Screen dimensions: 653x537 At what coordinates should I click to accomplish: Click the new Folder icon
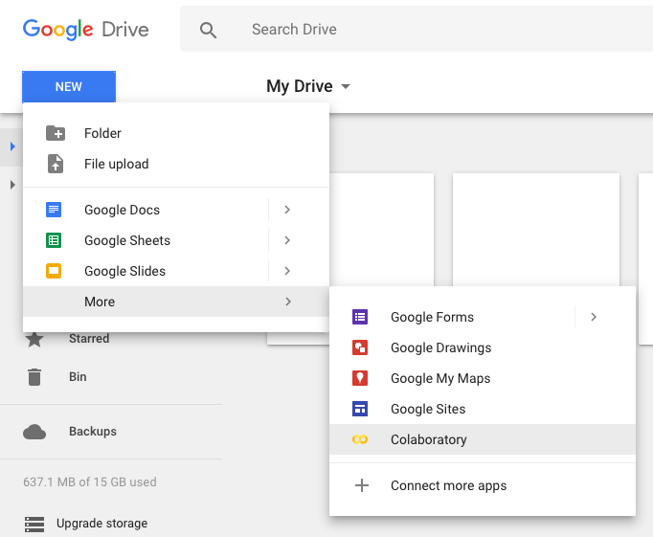coord(55,133)
